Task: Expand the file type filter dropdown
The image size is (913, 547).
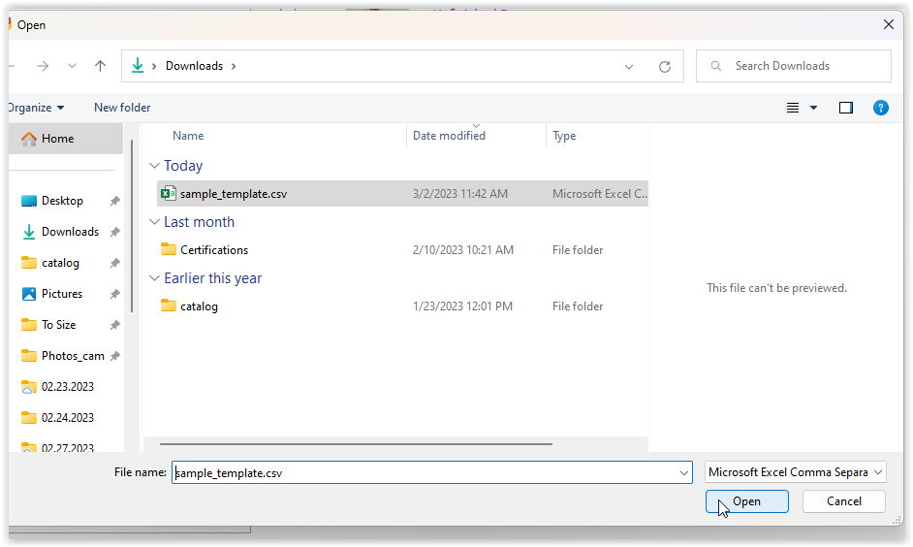Action: coord(796,472)
